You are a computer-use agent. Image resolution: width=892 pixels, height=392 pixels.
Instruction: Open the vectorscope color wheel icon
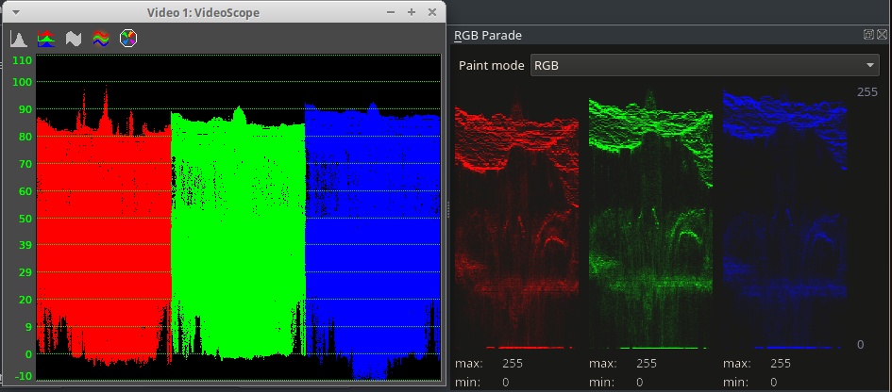(x=130, y=39)
